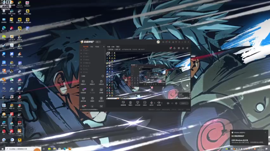The image size is (270, 151).
Task: Click the taskbar search box
Action: click(23, 149)
